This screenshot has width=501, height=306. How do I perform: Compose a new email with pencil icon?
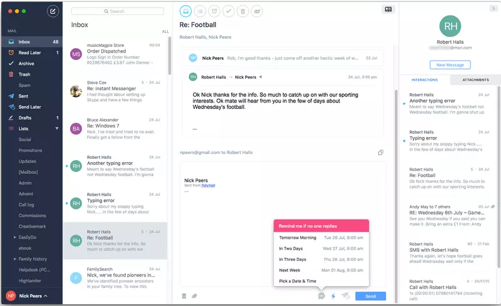pyautogui.click(x=53, y=11)
